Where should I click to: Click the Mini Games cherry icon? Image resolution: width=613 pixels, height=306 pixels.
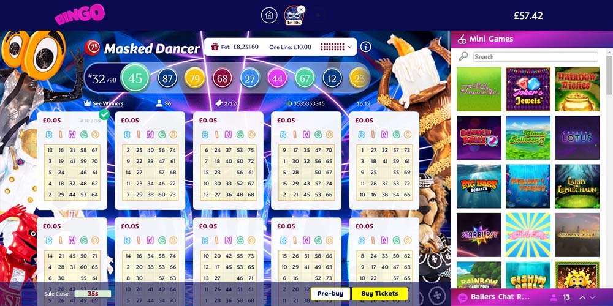click(462, 39)
